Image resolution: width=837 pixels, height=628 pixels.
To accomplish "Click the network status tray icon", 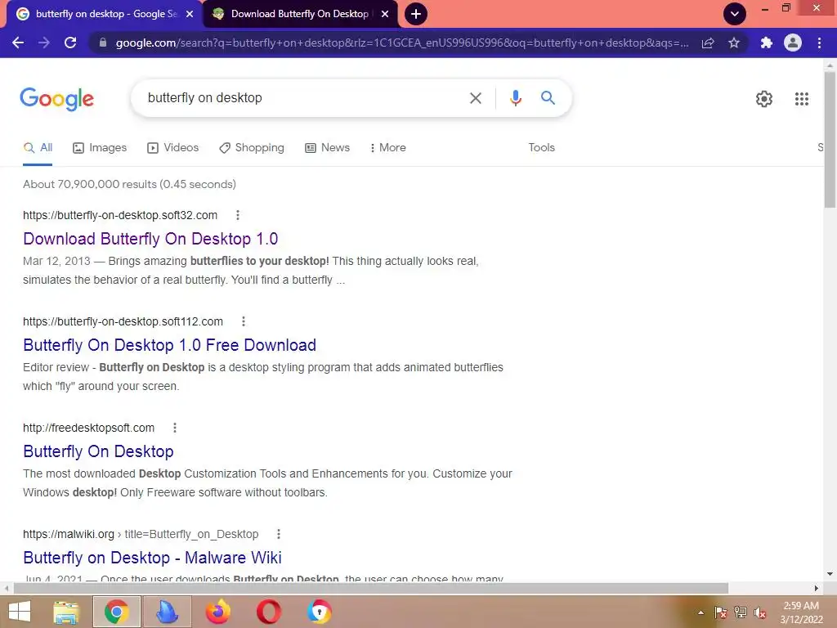I will 741,613.
